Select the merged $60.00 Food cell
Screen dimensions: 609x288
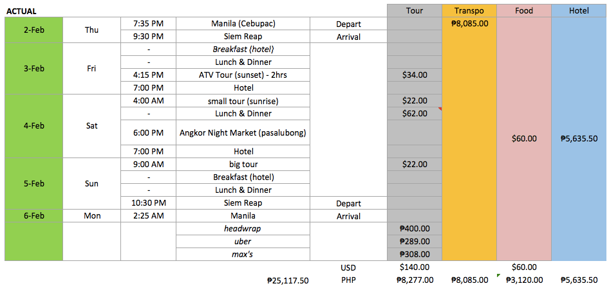(524, 138)
